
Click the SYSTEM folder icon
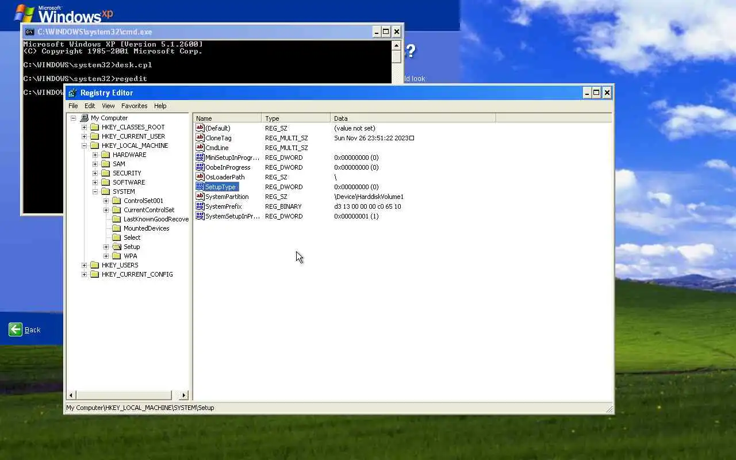coord(105,191)
